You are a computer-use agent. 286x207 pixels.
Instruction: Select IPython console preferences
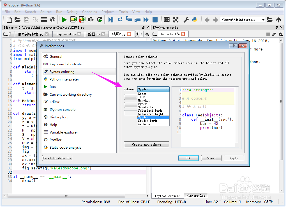click(79, 109)
